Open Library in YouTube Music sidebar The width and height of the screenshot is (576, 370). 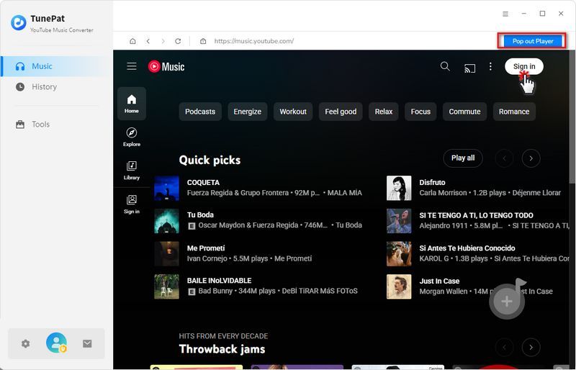coord(132,170)
